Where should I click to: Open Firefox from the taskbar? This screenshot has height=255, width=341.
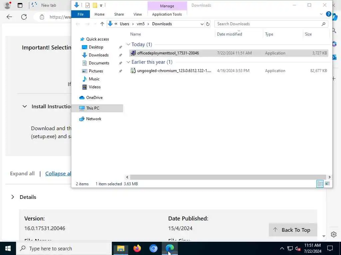pos(137,248)
